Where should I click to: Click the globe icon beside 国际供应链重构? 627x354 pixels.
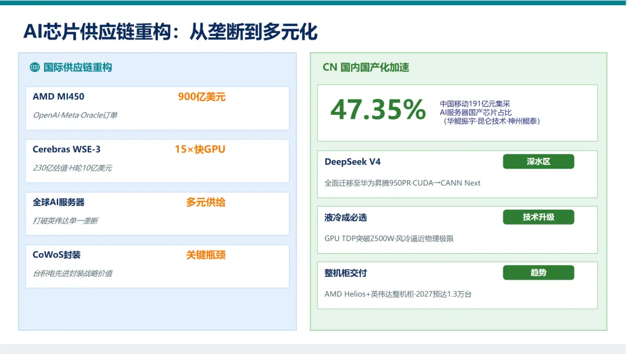35,67
